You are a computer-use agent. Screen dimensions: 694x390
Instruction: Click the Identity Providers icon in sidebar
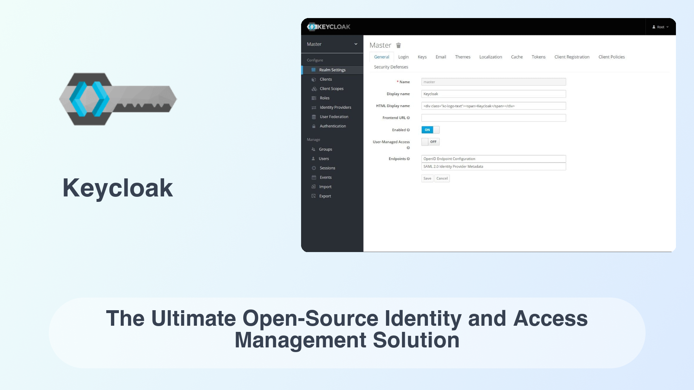point(313,107)
